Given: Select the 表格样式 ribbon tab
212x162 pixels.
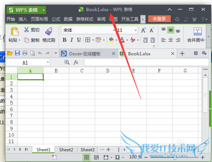Looking at the screenshot, I should click(x=85, y=19).
